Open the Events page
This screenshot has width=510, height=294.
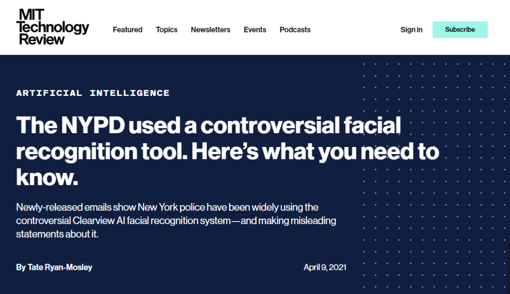(x=255, y=30)
